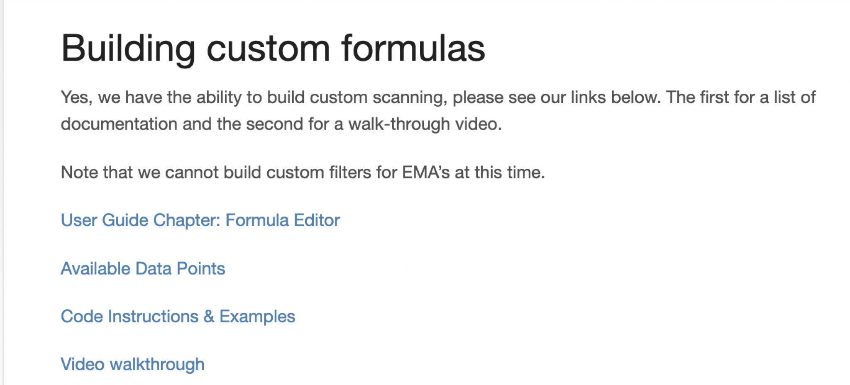Open the Video walkthrough link
The width and height of the screenshot is (850, 385).
click(132, 364)
